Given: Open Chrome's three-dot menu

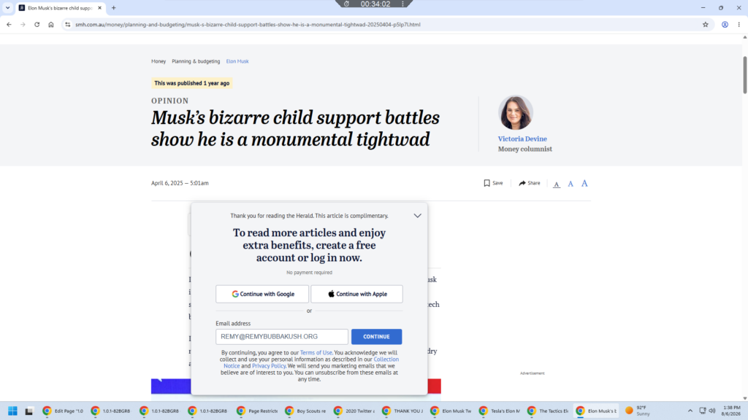Looking at the screenshot, I should coord(739,24).
